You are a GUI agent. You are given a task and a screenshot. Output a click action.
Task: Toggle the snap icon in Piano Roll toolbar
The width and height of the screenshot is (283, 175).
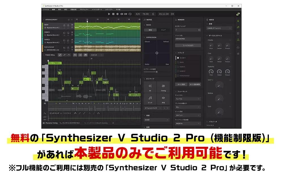tap(80, 55)
